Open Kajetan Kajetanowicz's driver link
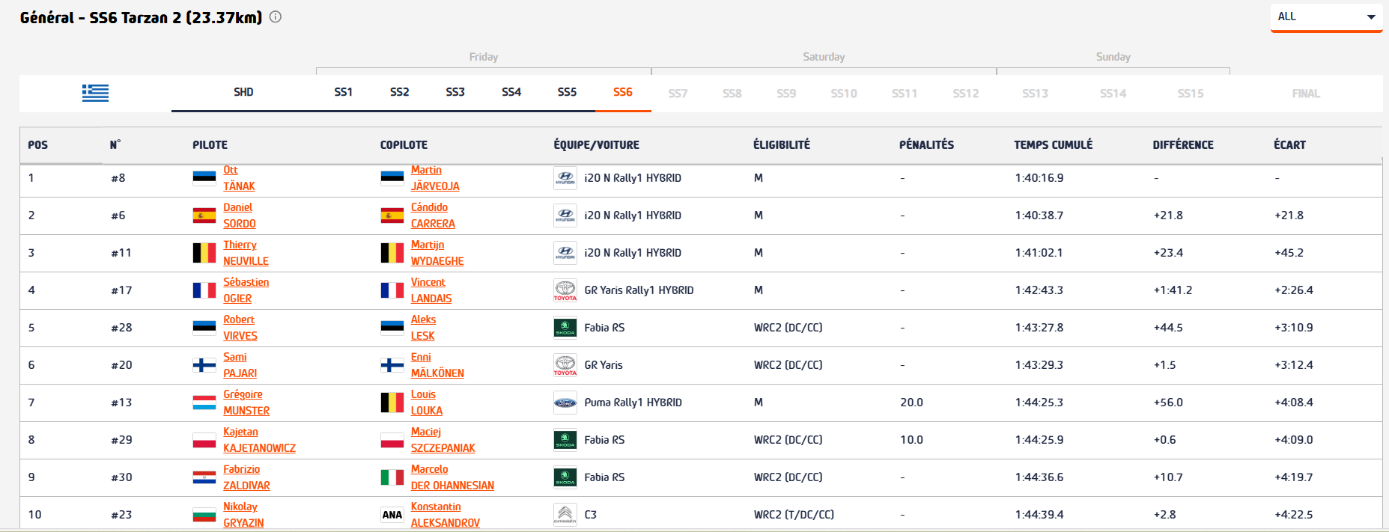Viewport: 1389px width, 532px height. coord(259,440)
